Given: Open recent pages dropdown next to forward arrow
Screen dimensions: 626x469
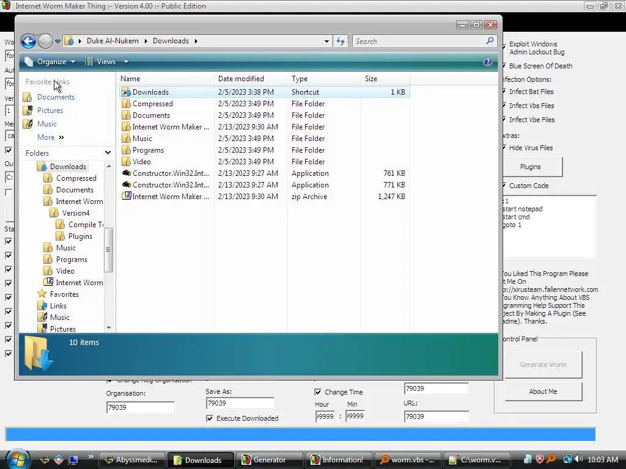Looking at the screenshot, I should 57,41.
